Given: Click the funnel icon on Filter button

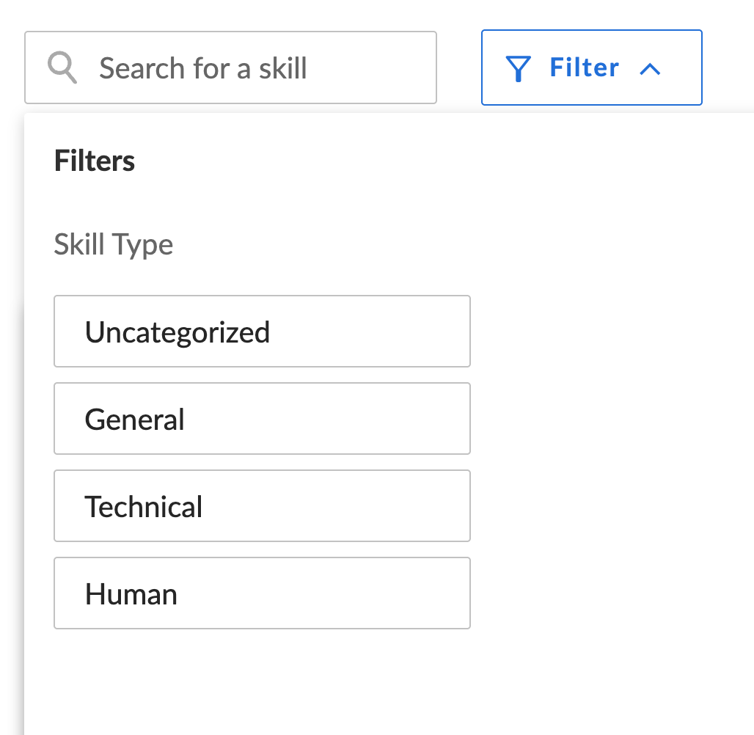Looking at the screenshot, I should tap(519, 69).
